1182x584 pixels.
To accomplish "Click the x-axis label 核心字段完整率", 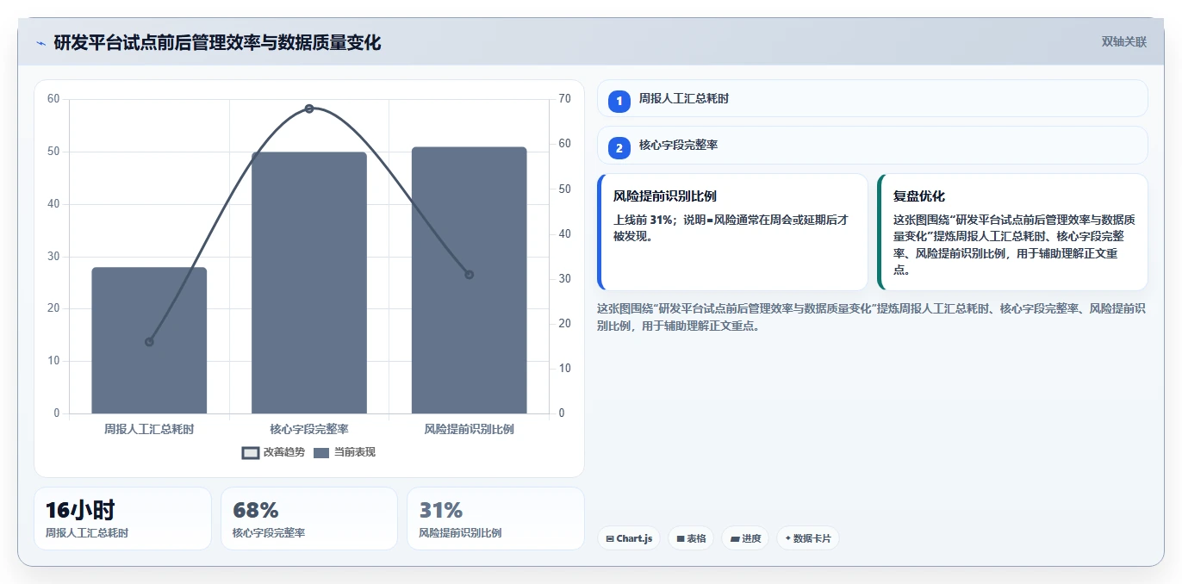I will [x=309, y=429].
